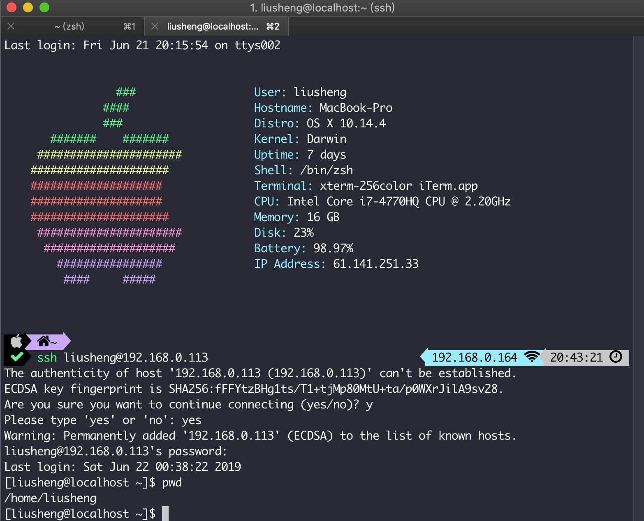Click the terminal cursor at the last prompt

(x=165, y=514)
